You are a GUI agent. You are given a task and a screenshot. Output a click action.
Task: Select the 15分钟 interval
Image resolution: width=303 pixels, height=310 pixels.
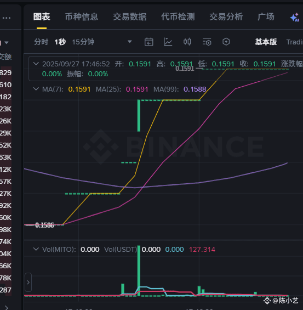[83, 42]
